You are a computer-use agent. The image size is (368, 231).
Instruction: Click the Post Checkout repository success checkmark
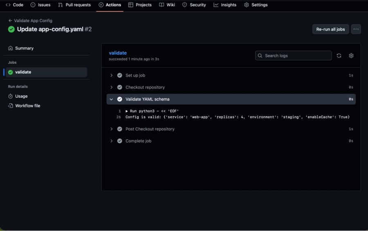pos(120,129)
